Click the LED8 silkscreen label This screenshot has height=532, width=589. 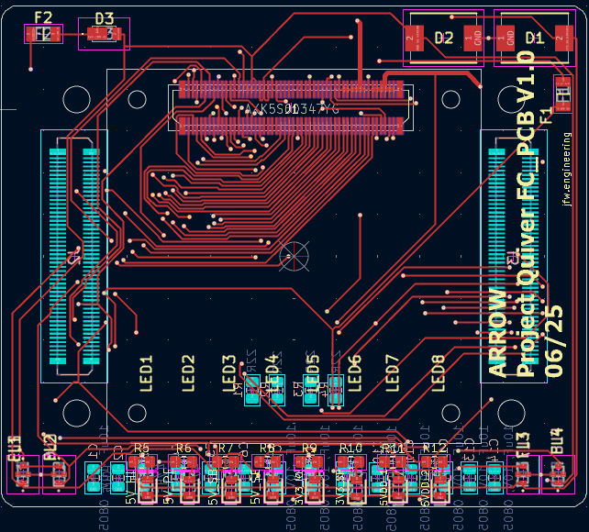click(438, 373)
